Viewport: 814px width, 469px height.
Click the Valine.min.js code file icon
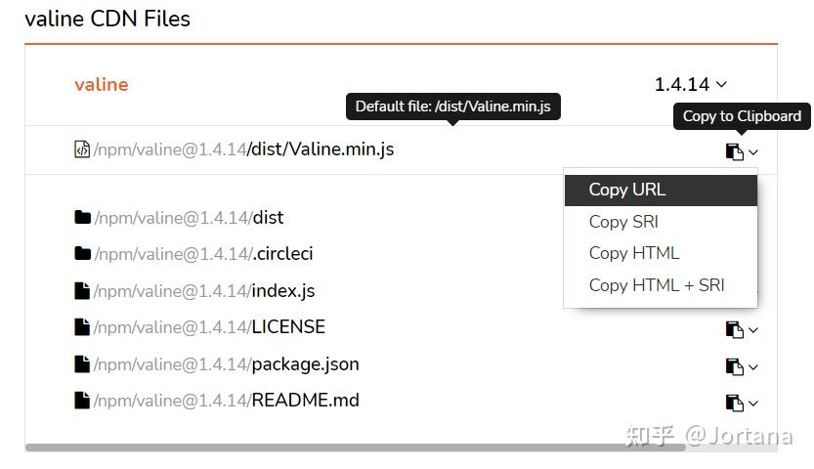82,149
